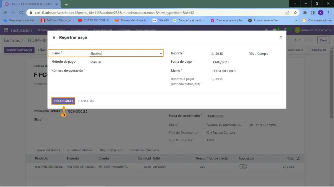Click the bug icon beside Registrar pago

click(x=54, y=38)
